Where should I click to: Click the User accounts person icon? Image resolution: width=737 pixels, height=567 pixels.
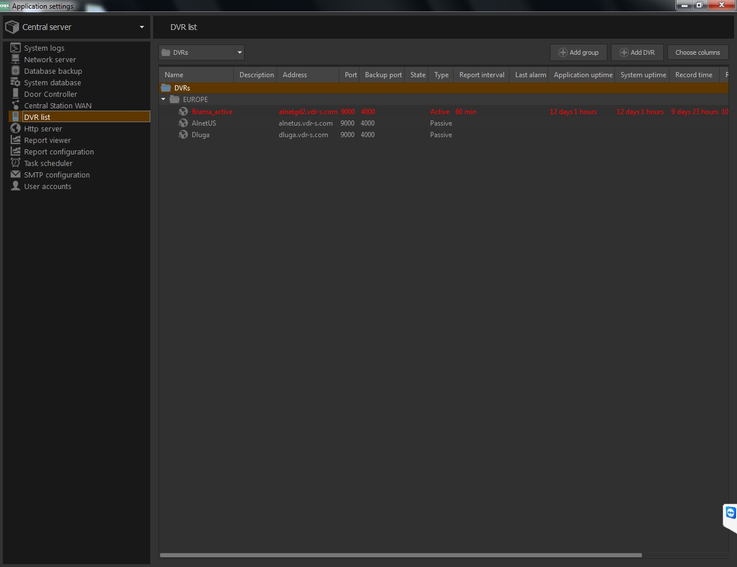[16, 186]
